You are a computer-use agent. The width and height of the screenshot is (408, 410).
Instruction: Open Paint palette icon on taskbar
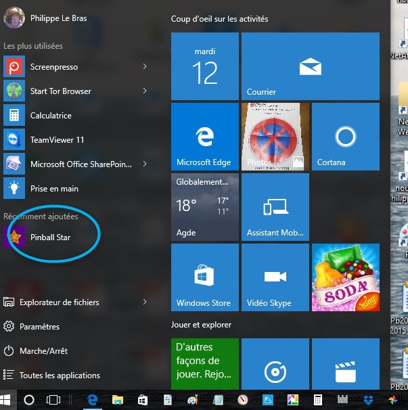192,400
